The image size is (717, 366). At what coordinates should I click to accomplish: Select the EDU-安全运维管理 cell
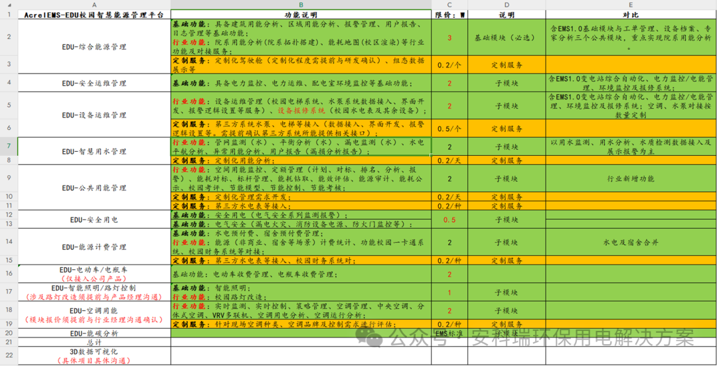(94, 83)
